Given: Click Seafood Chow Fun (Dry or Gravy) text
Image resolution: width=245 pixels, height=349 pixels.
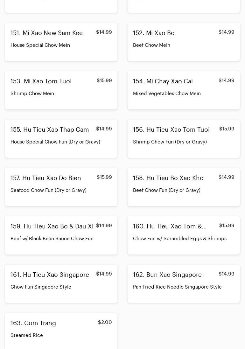Looking at the screenshot, I should (48, 190).
